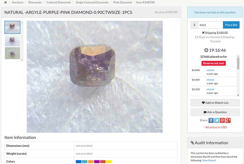Open Pink Diamond breadcrumb
Screen dimensions: 244x164
coord(123,2)
